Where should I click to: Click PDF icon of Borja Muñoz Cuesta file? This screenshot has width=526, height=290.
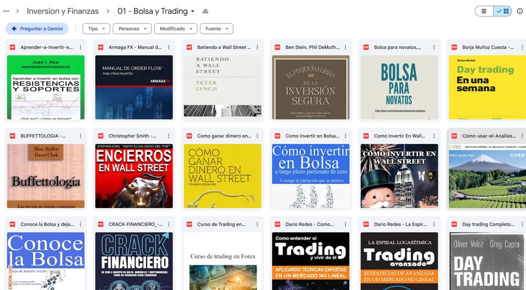[454, 47]
